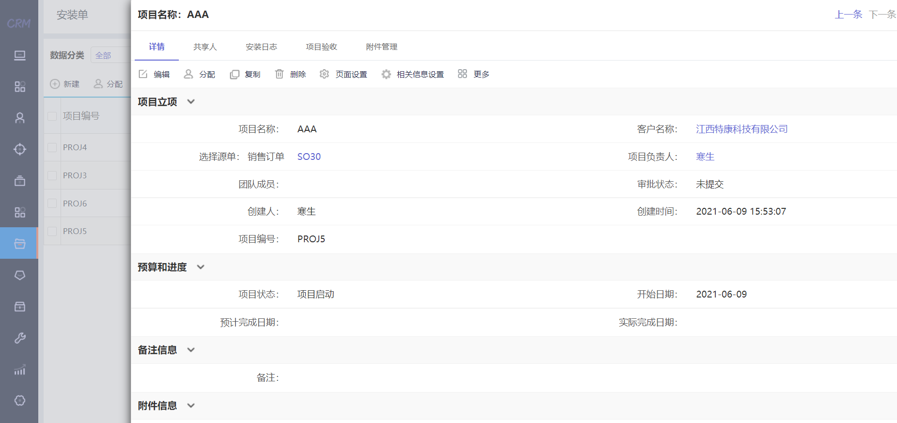Open the SO30 sales order link
The width and height of the screenshot is (897, 423).
(309, 157)
